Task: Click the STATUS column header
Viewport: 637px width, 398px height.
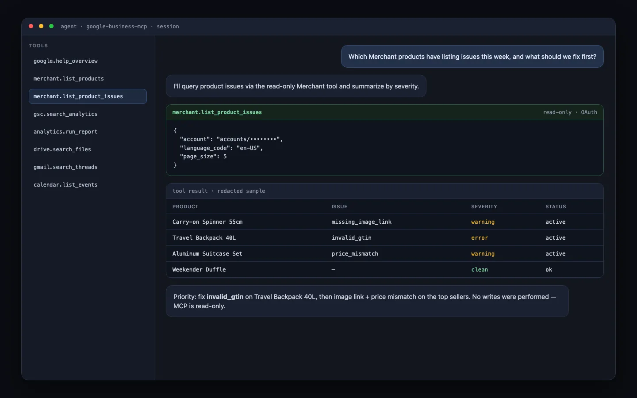Action: 556,207
